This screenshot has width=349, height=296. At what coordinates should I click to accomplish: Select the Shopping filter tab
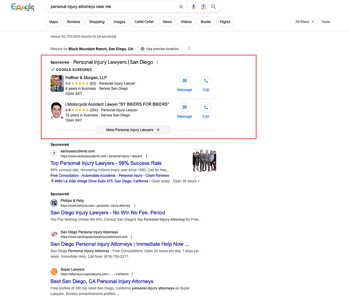click(x=97, y=22)
